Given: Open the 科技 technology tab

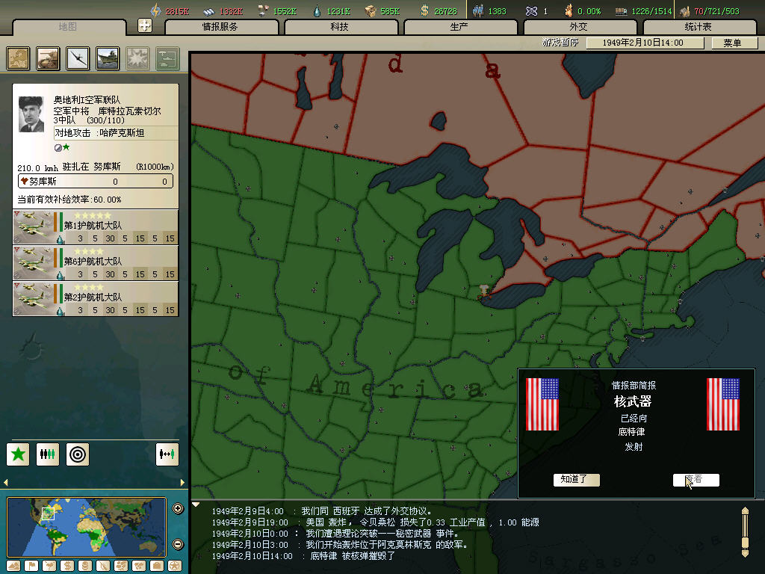Looking at the screenshot, I should tap(340, 27).
